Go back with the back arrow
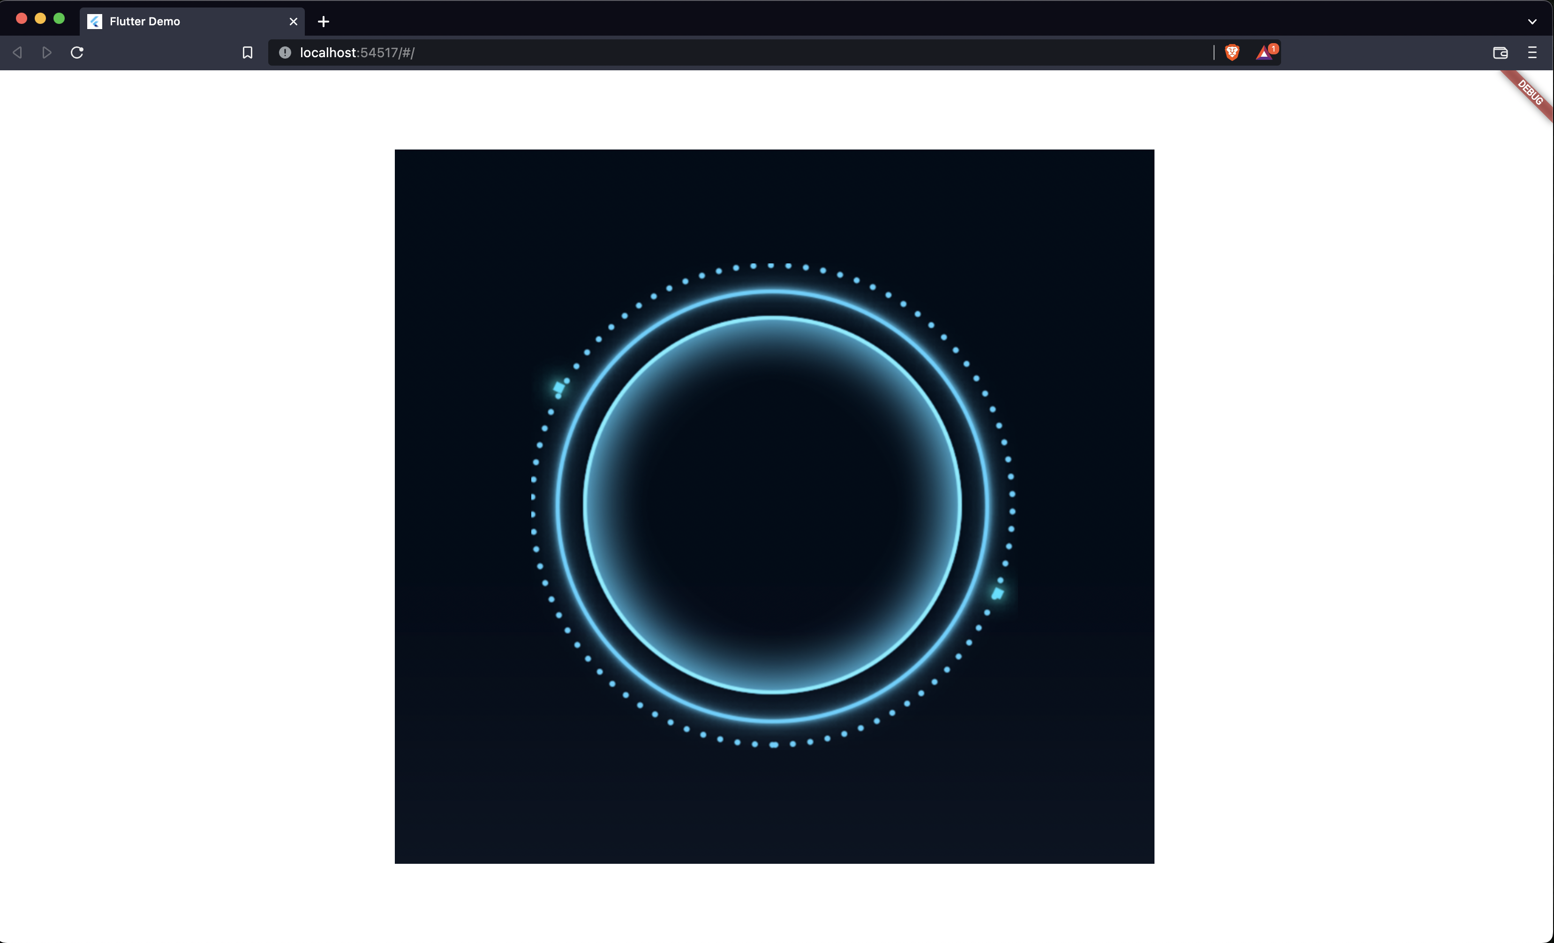Image resolution: width=1554 pixels, height=943 pixels. (18, 52)
